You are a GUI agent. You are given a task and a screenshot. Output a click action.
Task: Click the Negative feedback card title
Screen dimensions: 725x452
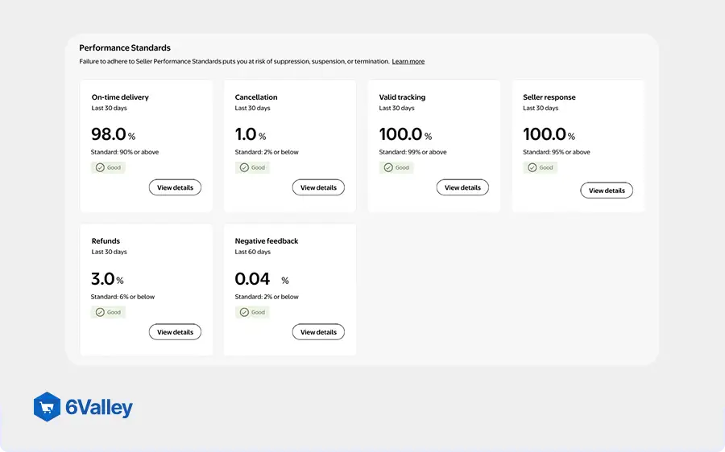click(267, 241)
